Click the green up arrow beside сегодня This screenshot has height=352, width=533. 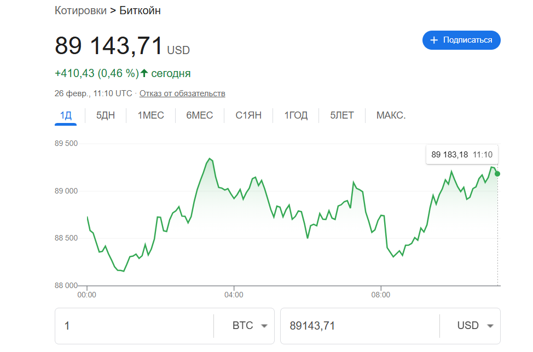[144, 73]
